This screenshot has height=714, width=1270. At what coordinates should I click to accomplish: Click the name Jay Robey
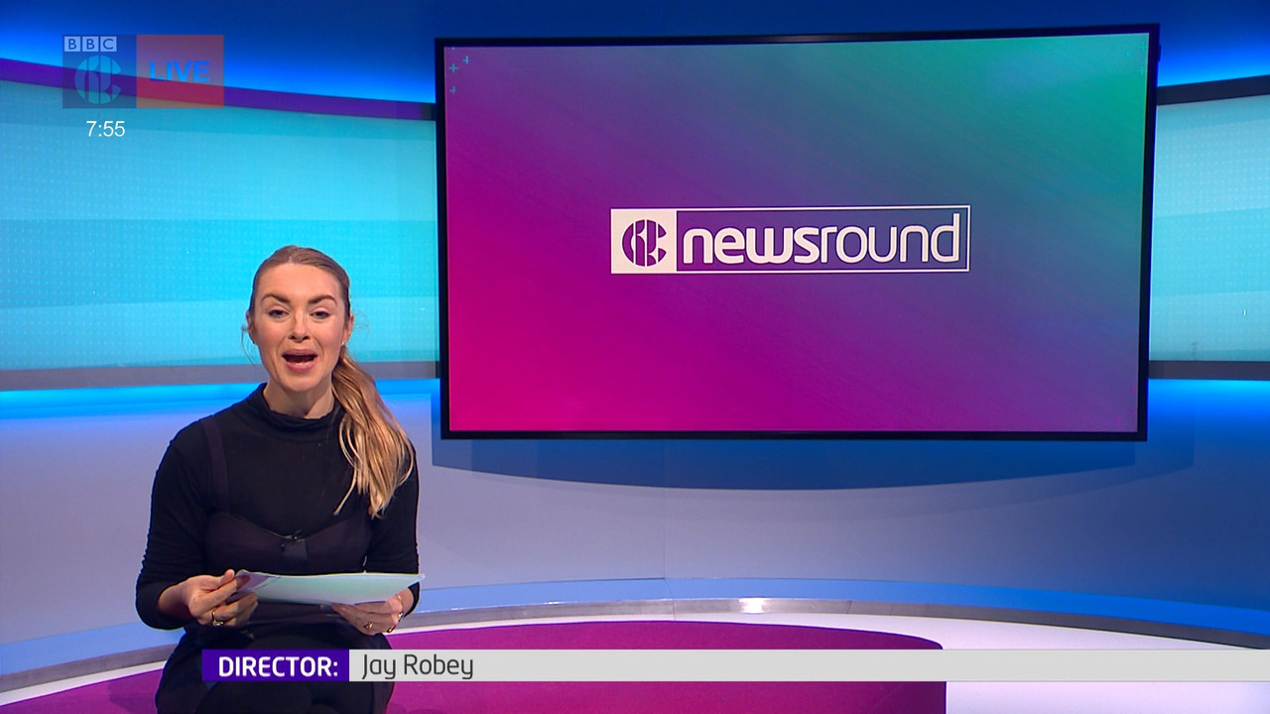coord(417,665)
